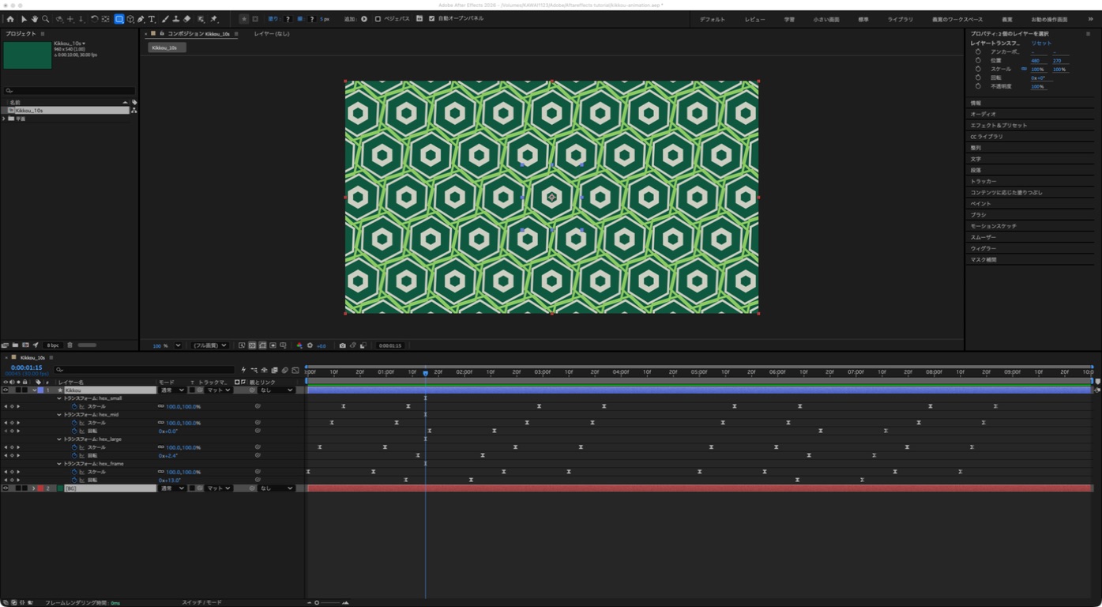The width and height of the screenshot is (1102, 607).
Task: Open channel display RGB icon in viewer
Action: [299, 345]
